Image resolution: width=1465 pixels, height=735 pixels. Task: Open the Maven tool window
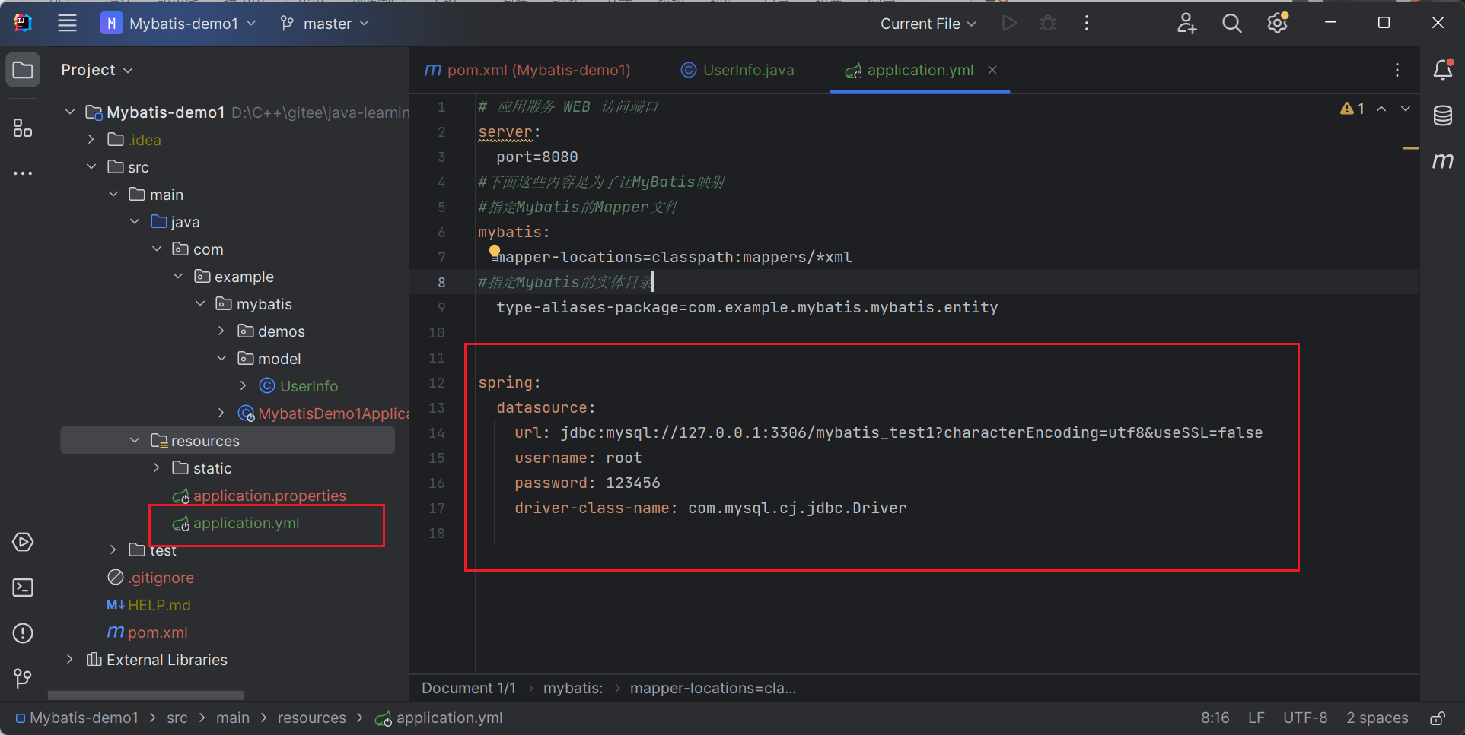[1442, 160]
